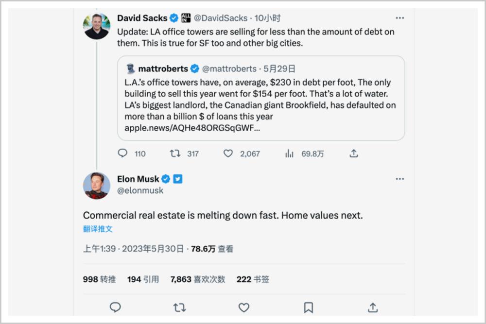Open more options on Elon Musk tweet

pyautogui.click(x=399, y=179)
